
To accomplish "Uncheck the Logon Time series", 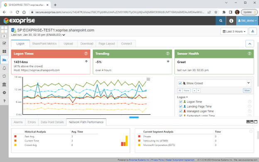I will pyautogui.click(x=181, y=102).
